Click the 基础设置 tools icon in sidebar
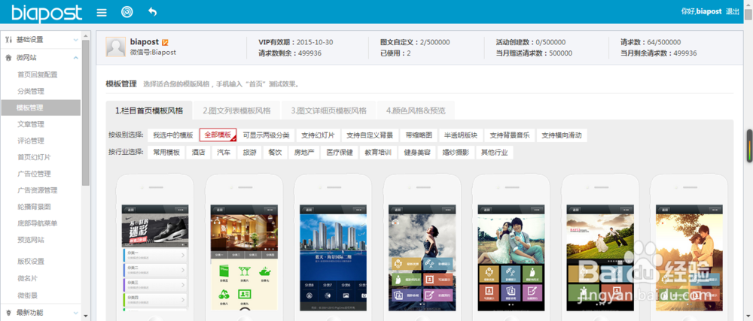The height and width of the screenshot is (321, 753). click(x=8, y=40)
